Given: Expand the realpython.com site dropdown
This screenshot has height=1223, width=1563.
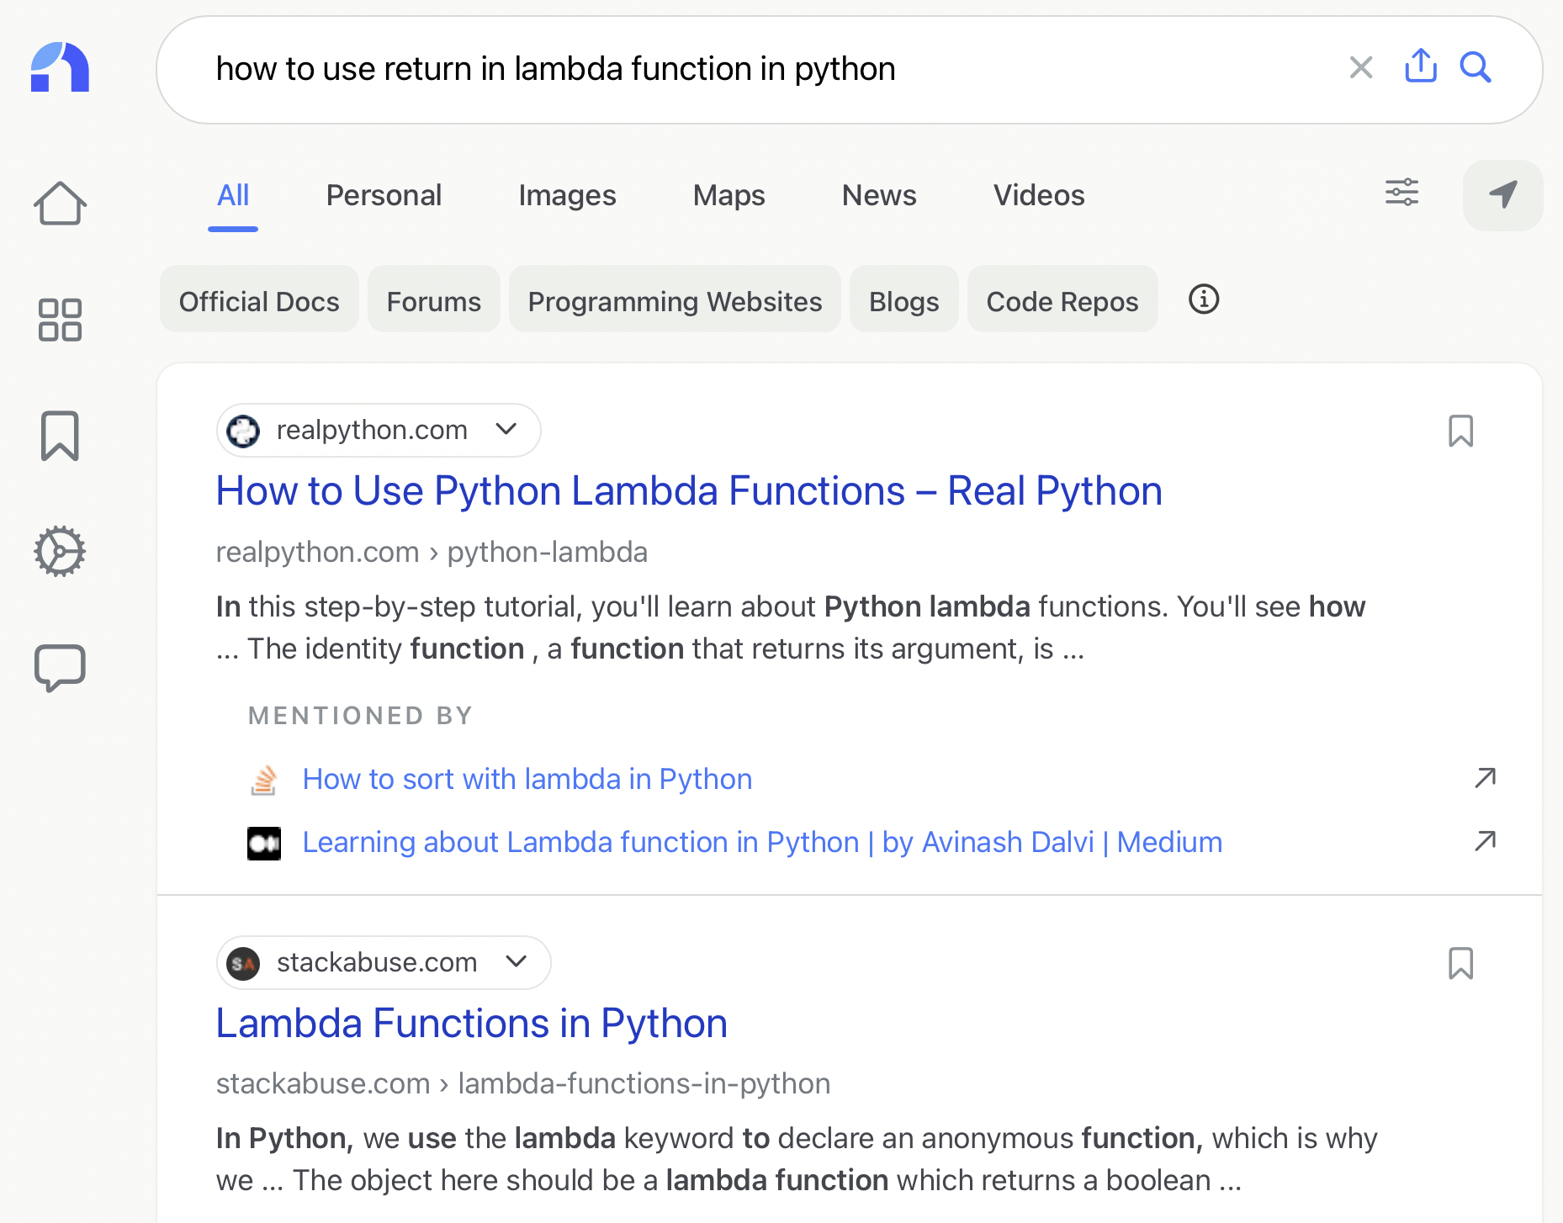Looking at the screenshot, I should coord(506,429).
